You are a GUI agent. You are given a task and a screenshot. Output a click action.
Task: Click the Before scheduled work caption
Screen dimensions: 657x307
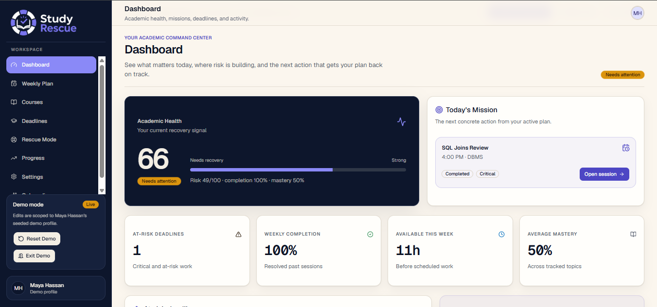425,266
